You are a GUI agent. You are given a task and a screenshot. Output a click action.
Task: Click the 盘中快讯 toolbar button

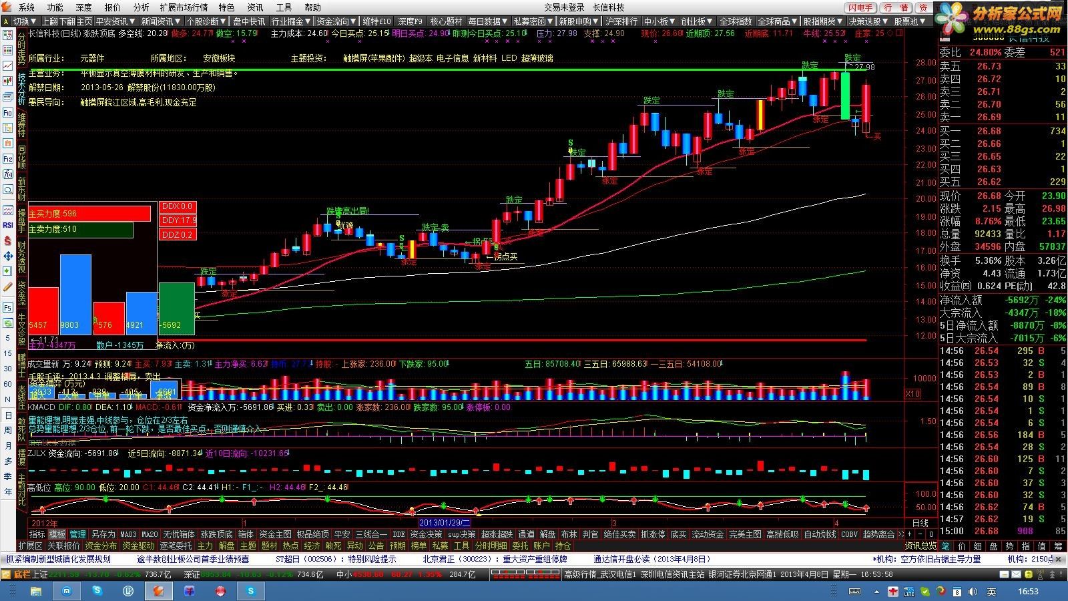pos(249,21)
